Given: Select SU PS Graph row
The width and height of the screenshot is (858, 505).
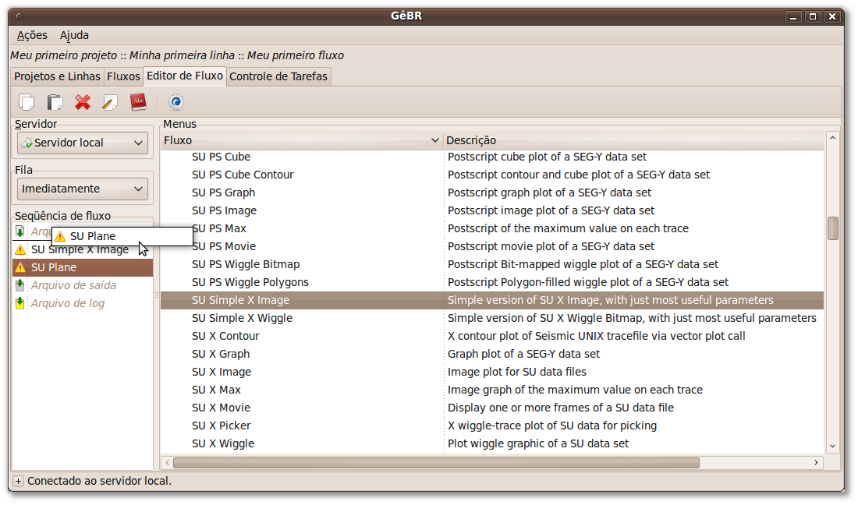Looking at the screenshot, I should 492,193.
